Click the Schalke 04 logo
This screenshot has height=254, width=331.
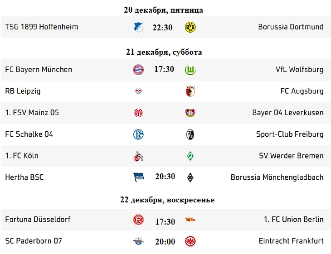point(138,134)
